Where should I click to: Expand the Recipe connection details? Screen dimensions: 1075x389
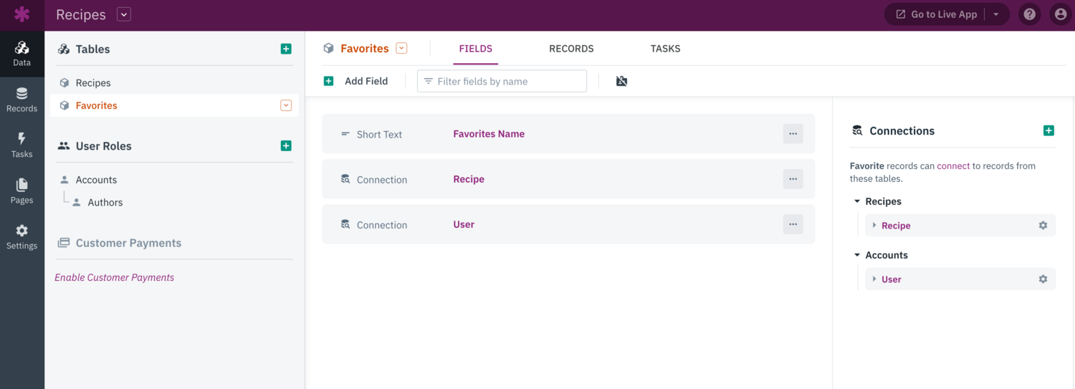click(874, 225)
